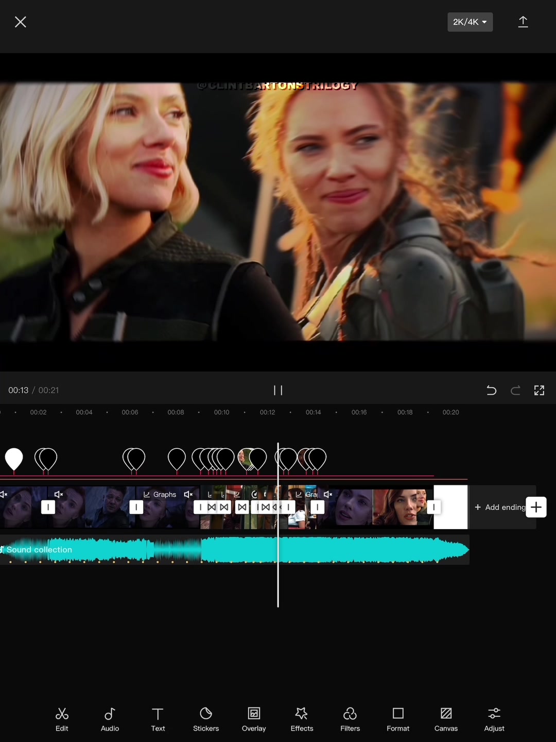
Task: Open the Stickers panel
Action: 206,719
